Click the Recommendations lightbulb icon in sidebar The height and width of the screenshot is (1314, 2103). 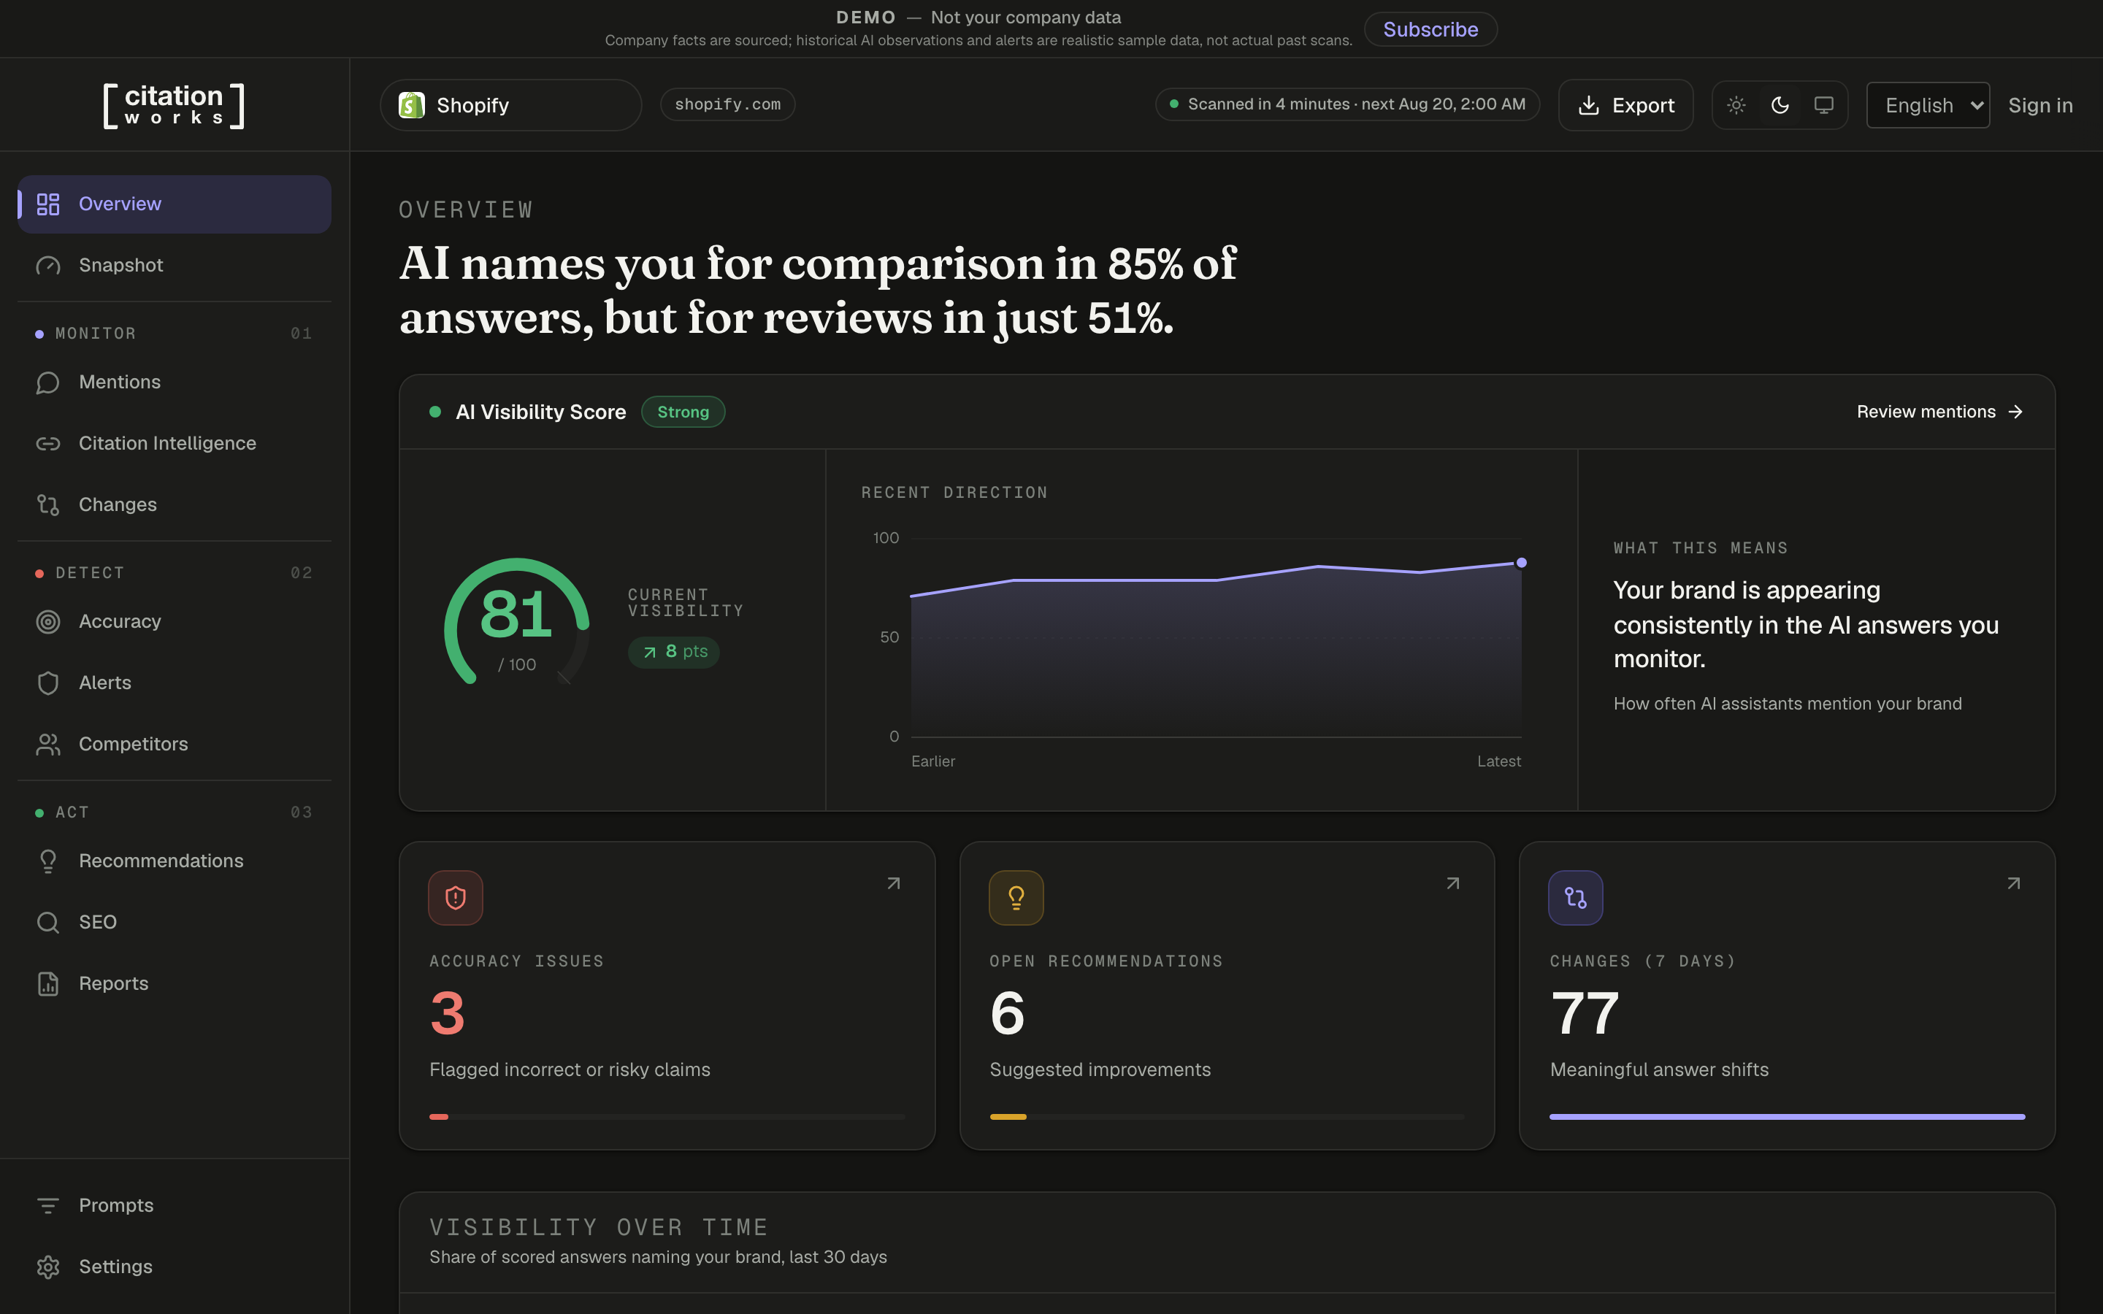[x=47, y=861]
